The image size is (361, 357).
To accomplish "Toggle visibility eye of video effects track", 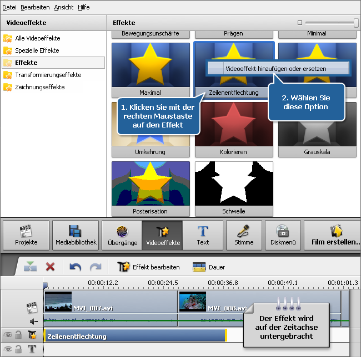I will click(8, 335).
